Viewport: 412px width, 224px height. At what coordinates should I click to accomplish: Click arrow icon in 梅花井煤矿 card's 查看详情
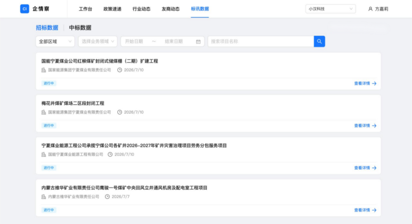pyautogui.click(x=374, y=126)
